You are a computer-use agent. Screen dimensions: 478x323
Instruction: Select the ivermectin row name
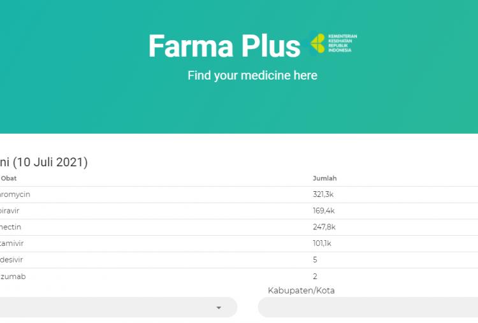14,227
